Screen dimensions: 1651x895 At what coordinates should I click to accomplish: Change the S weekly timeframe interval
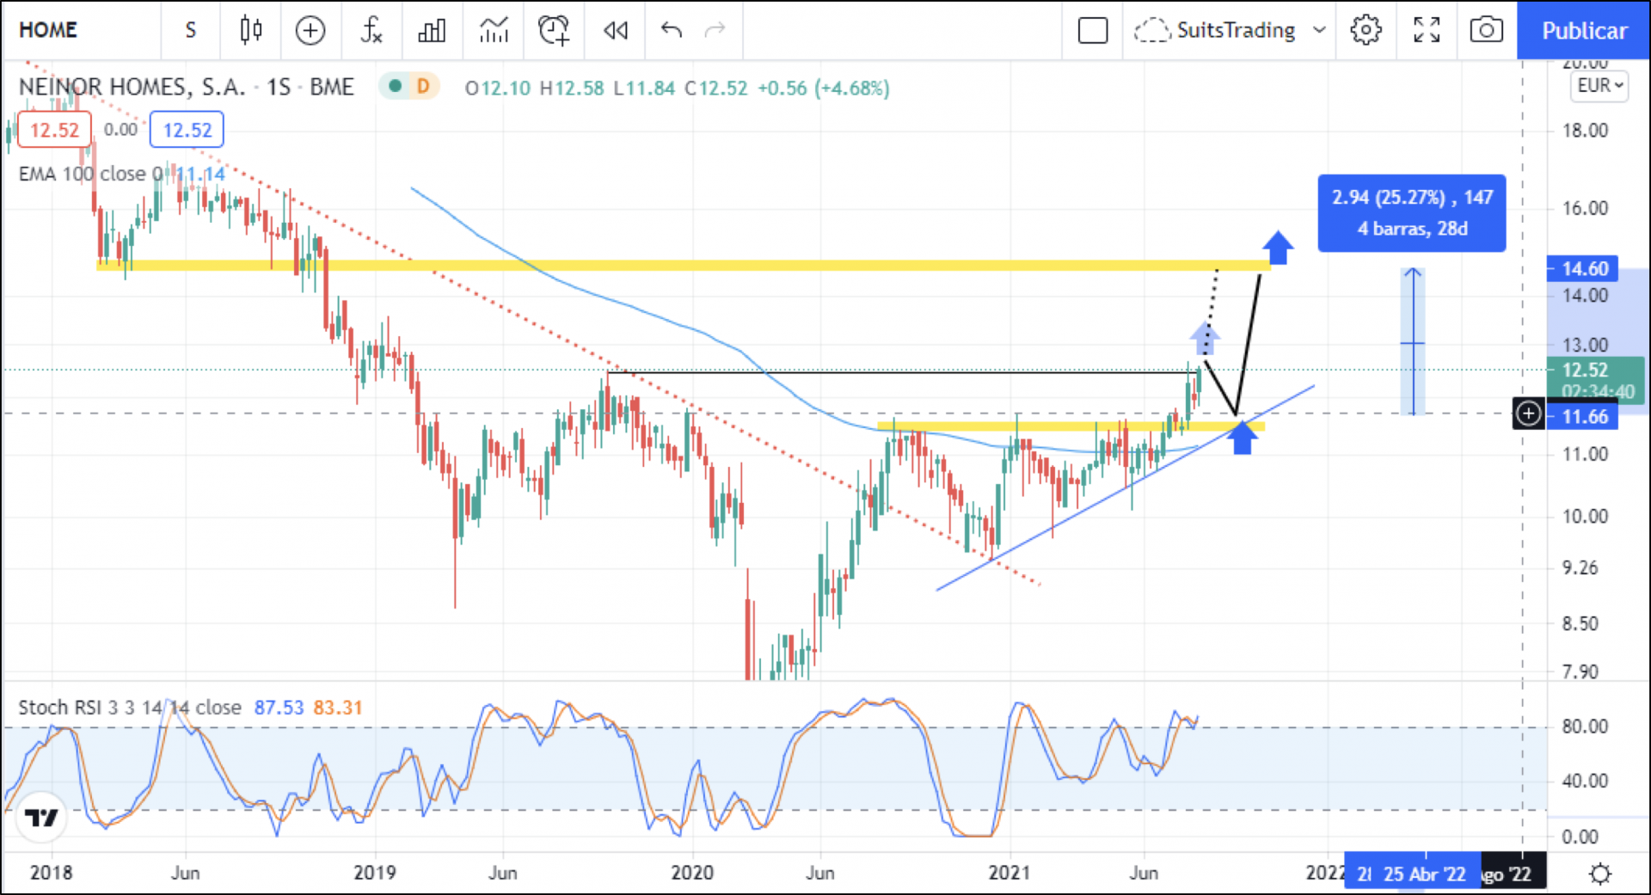[191, 31]
